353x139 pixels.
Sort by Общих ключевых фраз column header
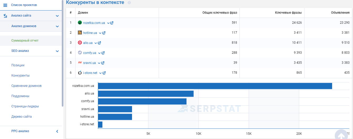[220, 13]
